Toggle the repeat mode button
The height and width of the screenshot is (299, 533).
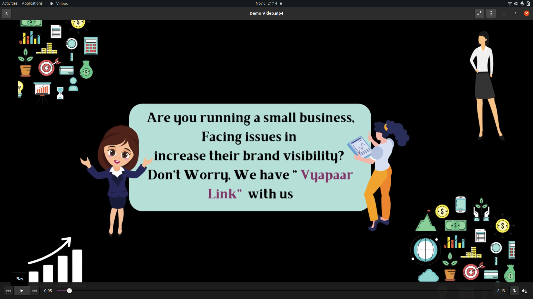pos(514,291)
